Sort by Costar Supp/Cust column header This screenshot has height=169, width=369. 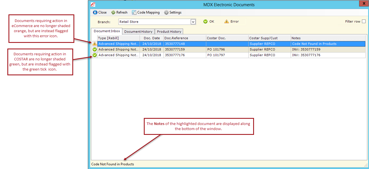[270, 38]
